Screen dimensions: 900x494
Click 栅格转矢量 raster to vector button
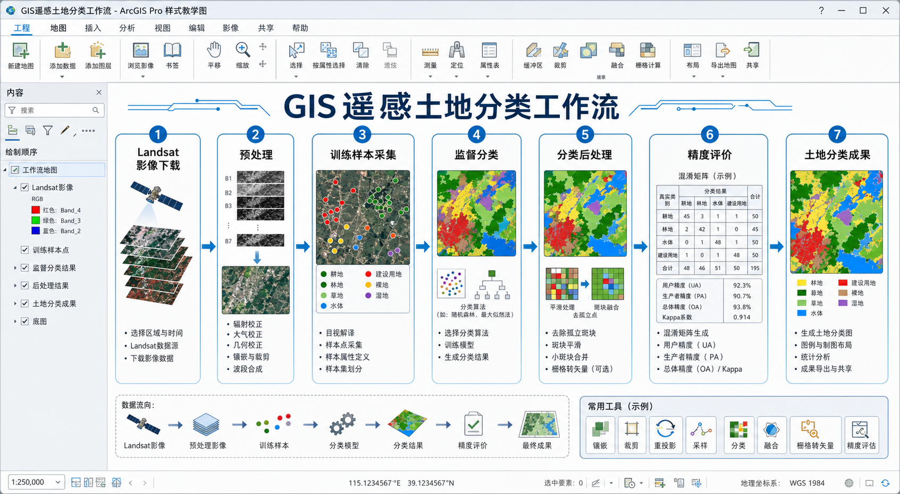point(815,435)
